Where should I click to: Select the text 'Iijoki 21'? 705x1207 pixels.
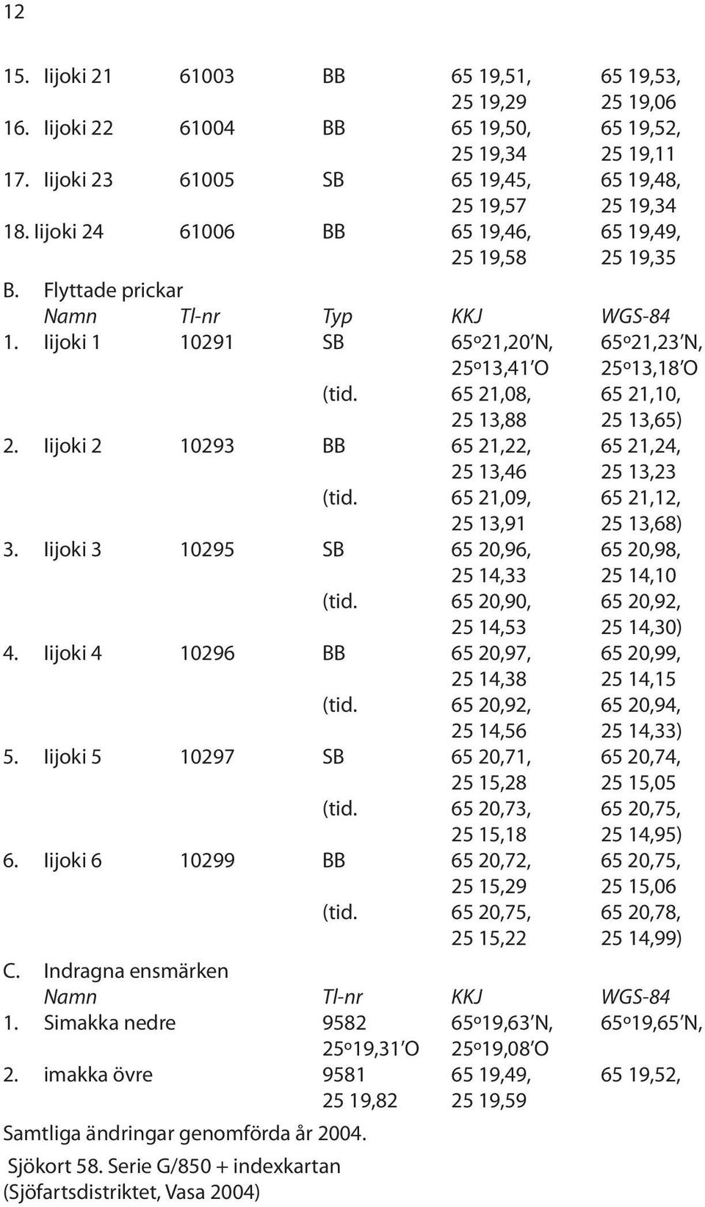[77, 76]
